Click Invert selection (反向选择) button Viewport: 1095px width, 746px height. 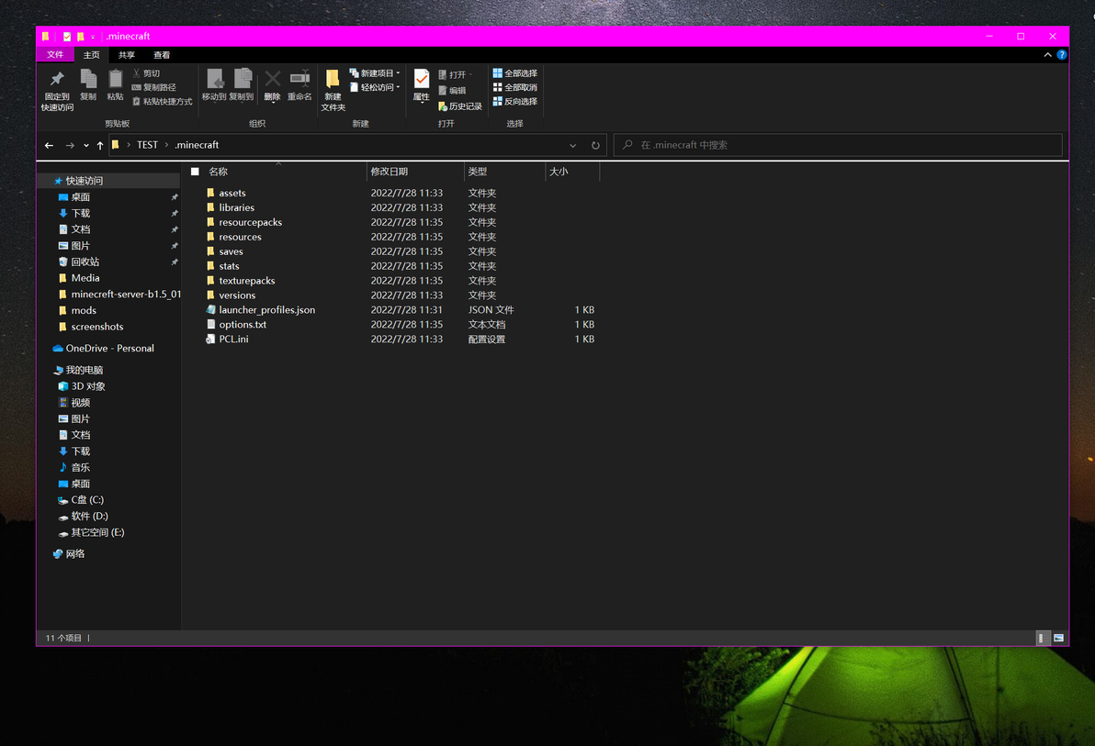[x=515, y=101]
